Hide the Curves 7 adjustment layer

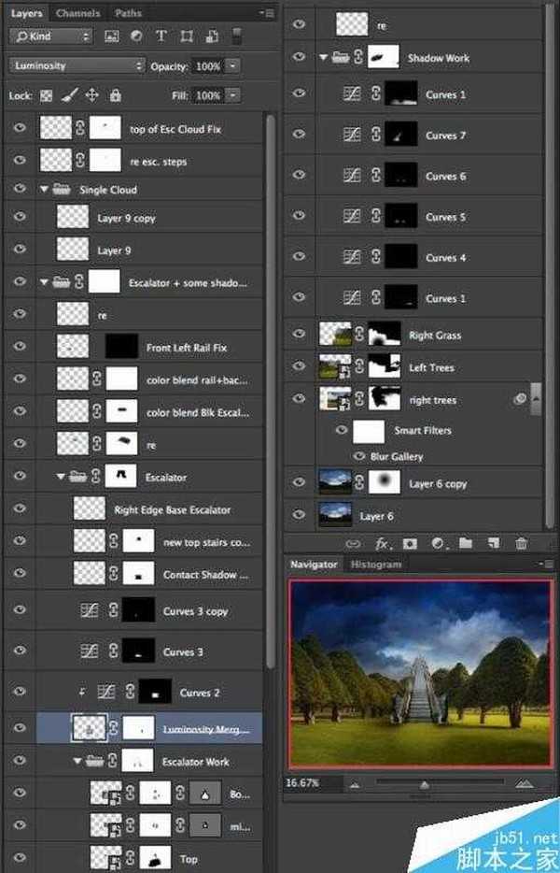(x=300, y=136)
